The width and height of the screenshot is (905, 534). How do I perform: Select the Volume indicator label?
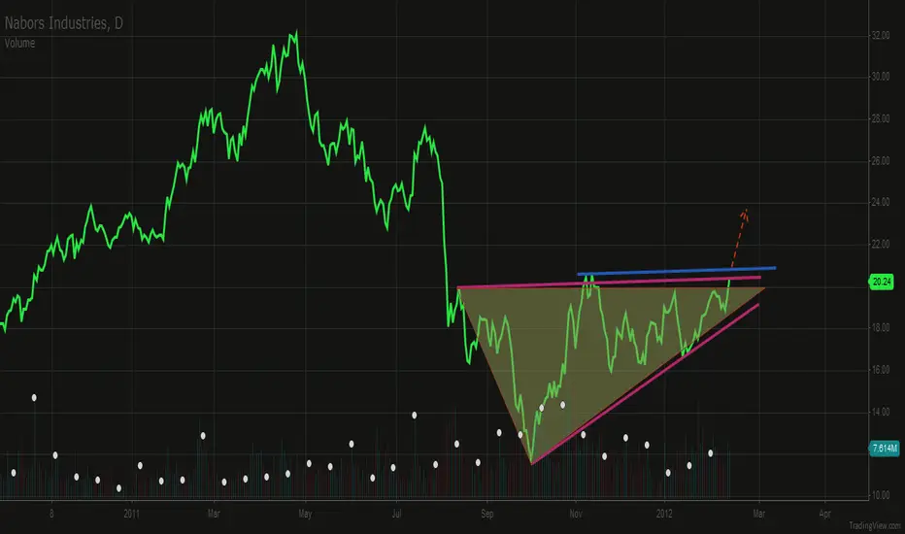(x=19, y=44)
